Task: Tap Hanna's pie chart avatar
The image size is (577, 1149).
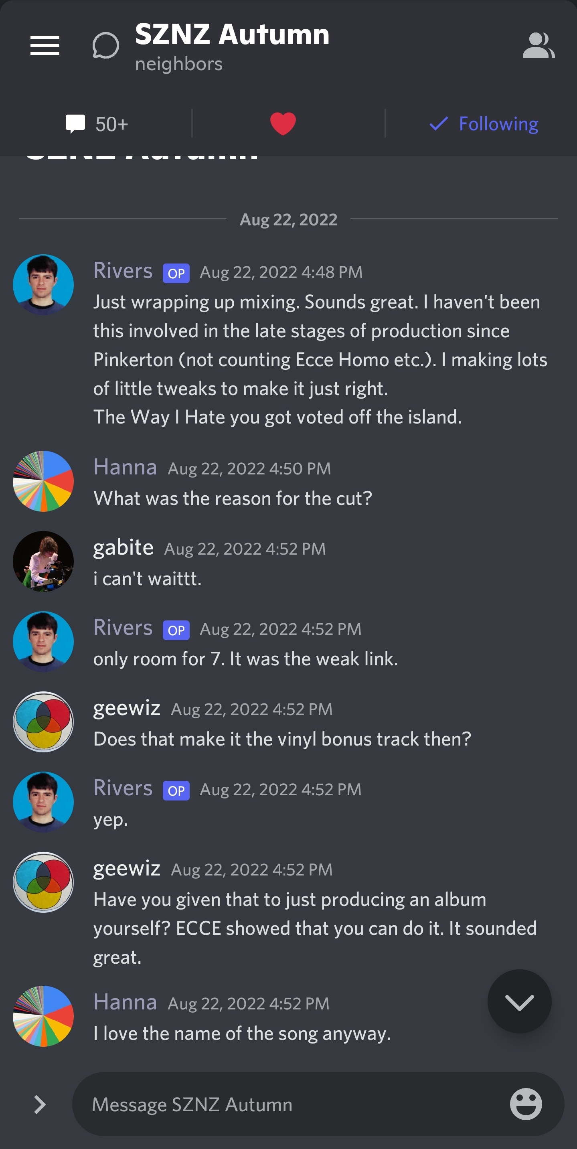Action: (x=43, y=481)
